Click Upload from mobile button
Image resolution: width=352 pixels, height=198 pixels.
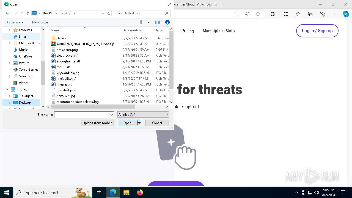pos(97,123)
